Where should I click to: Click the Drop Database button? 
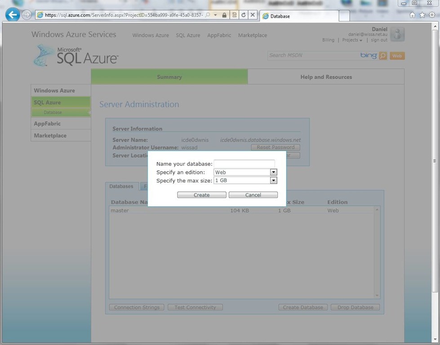pyautogui.click(x=355, y=307)
